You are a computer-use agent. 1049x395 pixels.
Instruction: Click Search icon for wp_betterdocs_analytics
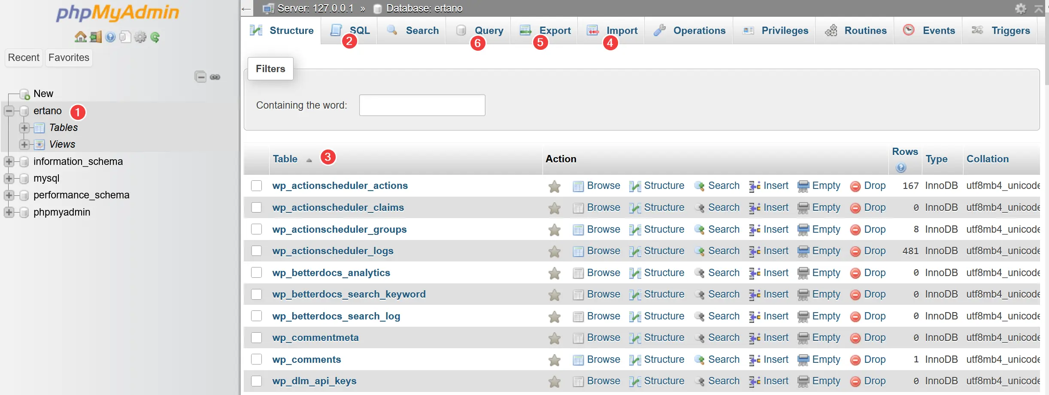pos(700,273)
